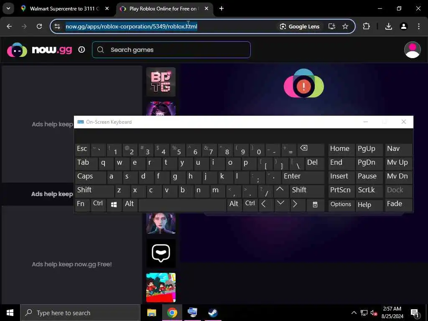Screen dimensions: 428x321
Task: Open now.gg user avatar
Action: tap(412, 50)
